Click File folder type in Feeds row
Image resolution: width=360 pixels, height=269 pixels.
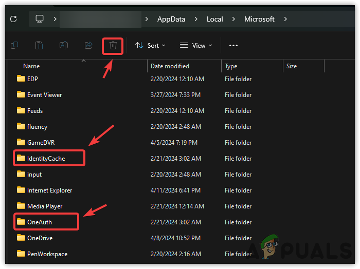(238, 111)
